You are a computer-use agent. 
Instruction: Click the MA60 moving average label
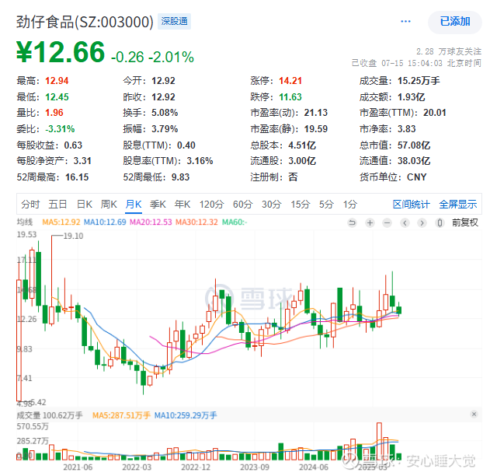(x=235, y=222)
